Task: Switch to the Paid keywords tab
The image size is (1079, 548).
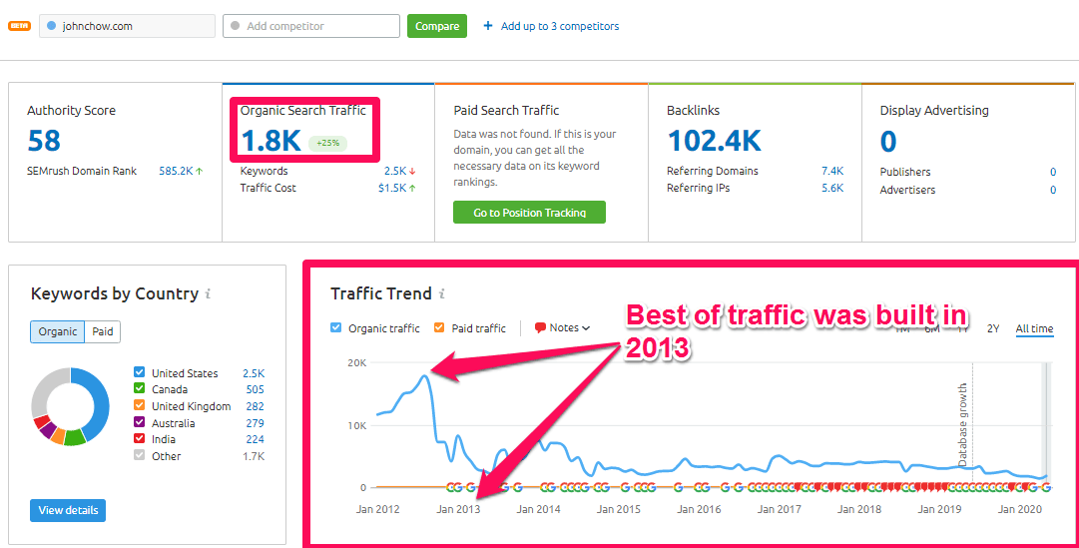Action: (102, 331)
